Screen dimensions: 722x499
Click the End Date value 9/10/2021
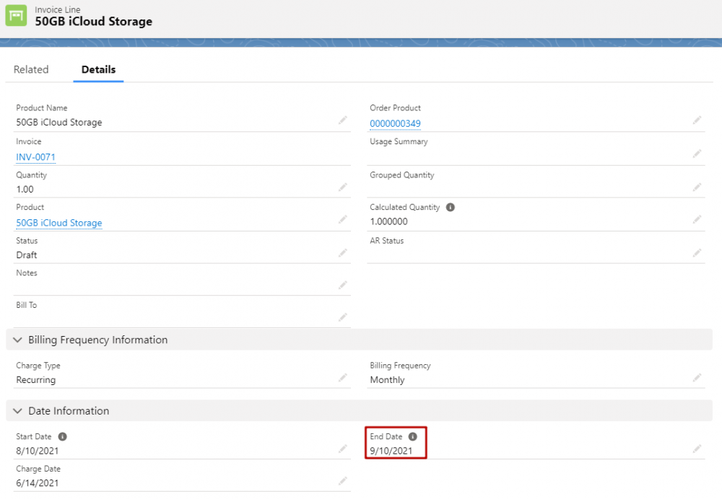[391, 451]
